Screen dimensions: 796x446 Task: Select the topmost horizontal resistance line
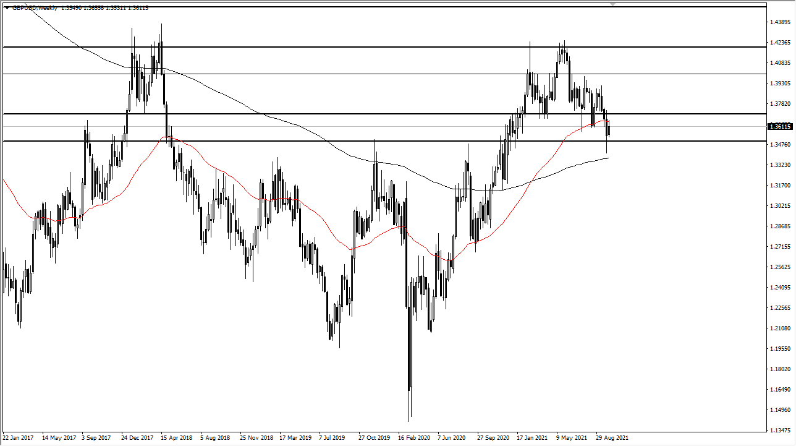point(371,46)
